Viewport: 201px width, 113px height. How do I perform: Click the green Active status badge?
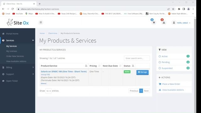[127, 72]
